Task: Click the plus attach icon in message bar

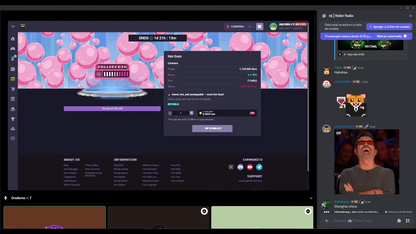Action: coord(326,221)
